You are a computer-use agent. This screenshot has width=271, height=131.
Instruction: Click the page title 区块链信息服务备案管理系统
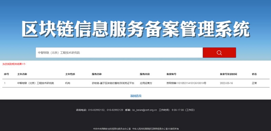136,29
